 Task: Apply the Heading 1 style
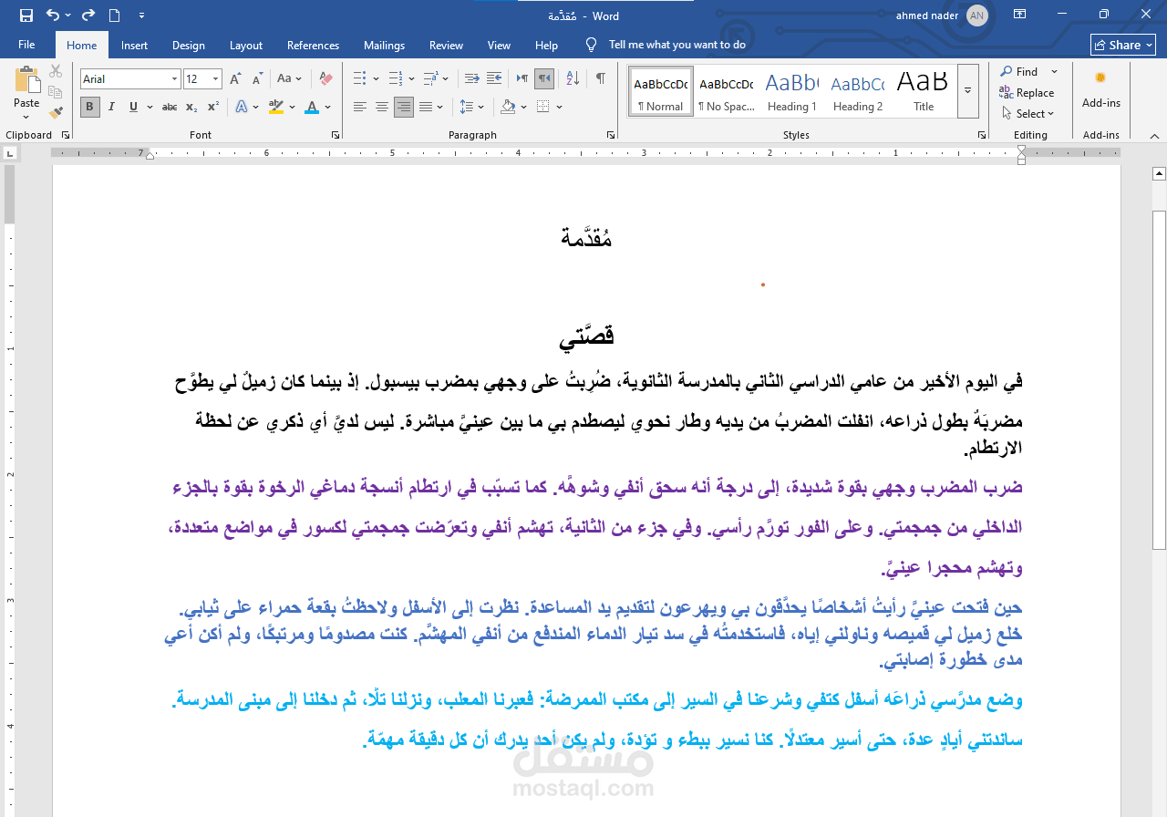[792, 90]
